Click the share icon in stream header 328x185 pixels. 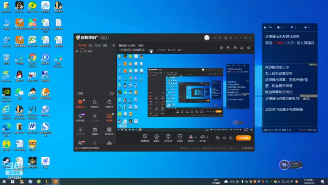coord(248,48)
